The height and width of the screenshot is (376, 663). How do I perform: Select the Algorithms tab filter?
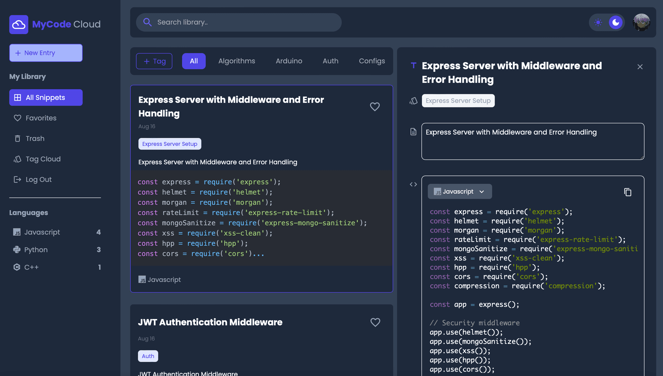237,60
